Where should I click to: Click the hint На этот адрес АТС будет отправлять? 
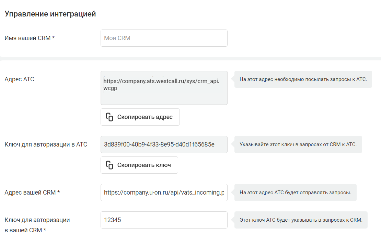point(295,192)
